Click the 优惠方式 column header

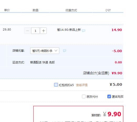(x=71, y=10)
